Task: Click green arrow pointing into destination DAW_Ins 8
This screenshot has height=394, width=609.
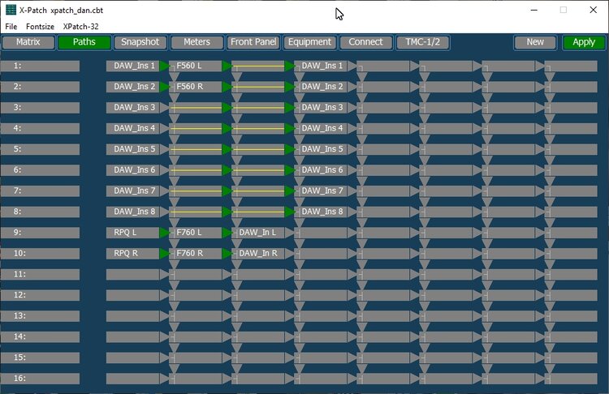Action: [x=289, y=212]
